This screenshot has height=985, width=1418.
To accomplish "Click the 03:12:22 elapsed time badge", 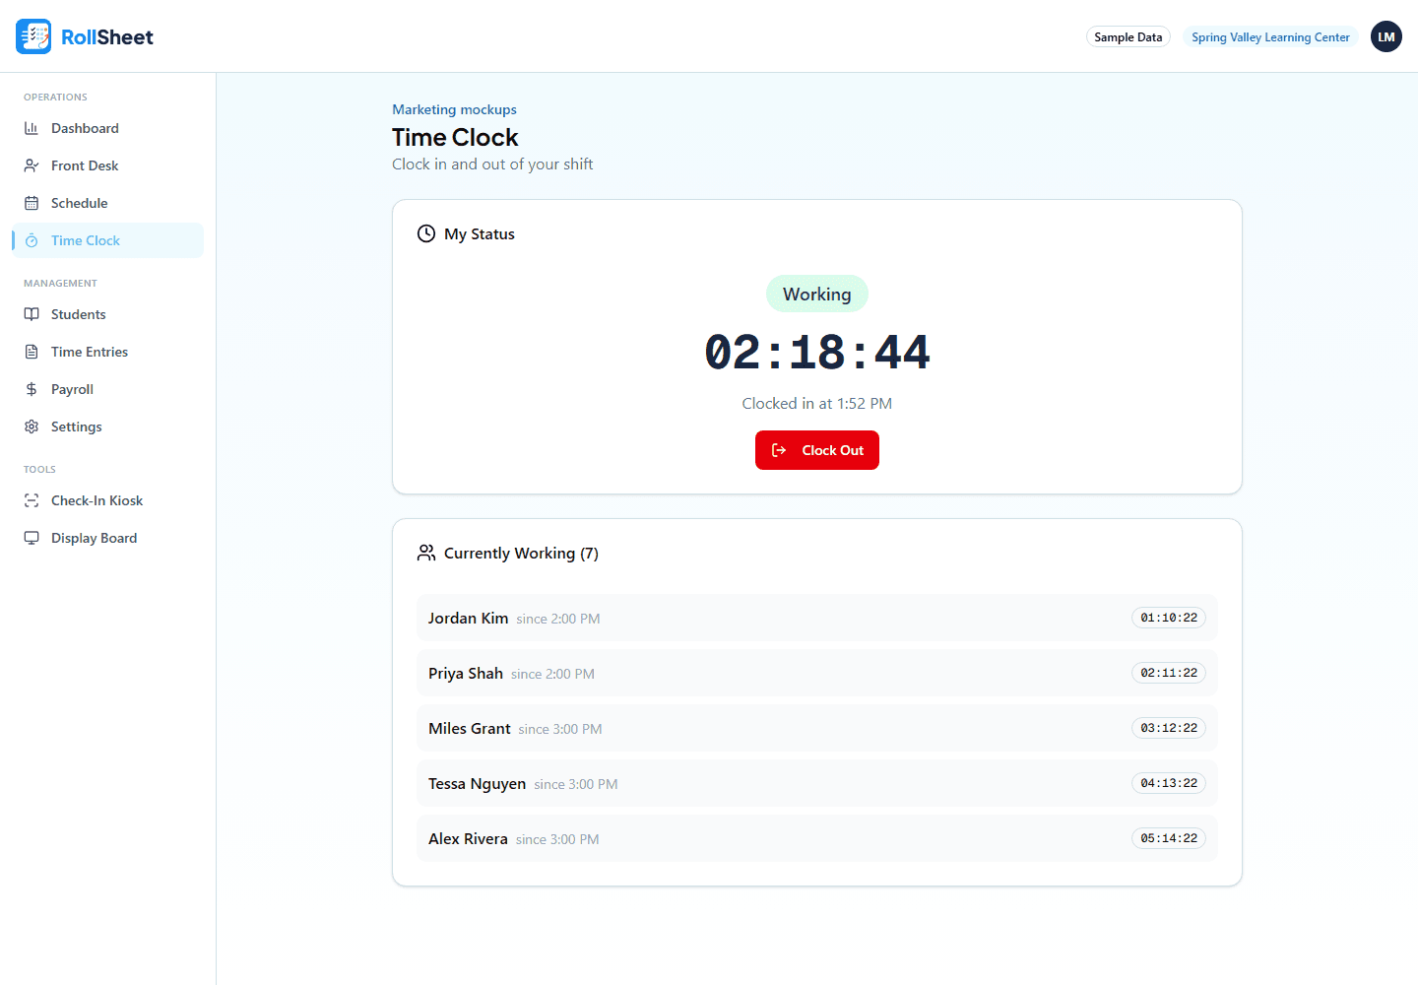I will 1169,728.
